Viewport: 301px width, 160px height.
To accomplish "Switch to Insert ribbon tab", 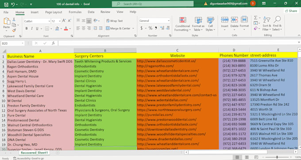I will [x=35, y=12].
